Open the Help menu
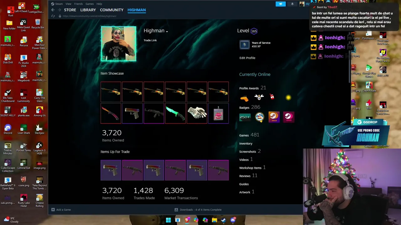401x225 pixels. click(99, 4)
